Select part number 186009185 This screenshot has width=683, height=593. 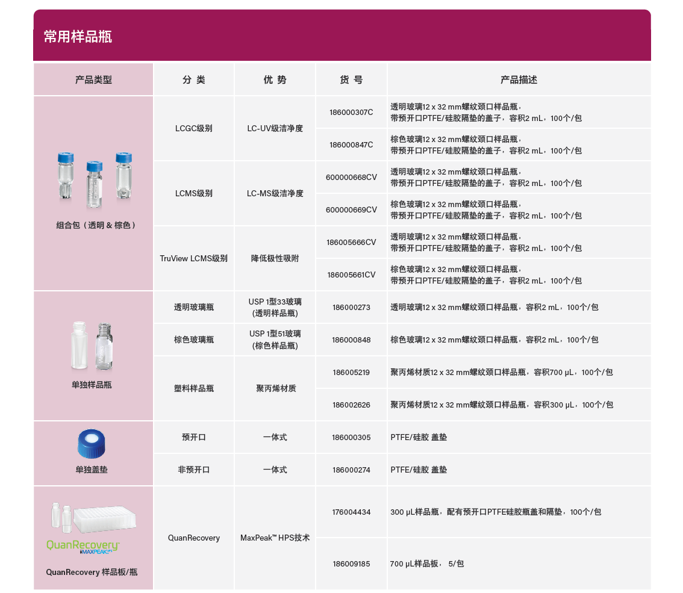coord(351,564)
